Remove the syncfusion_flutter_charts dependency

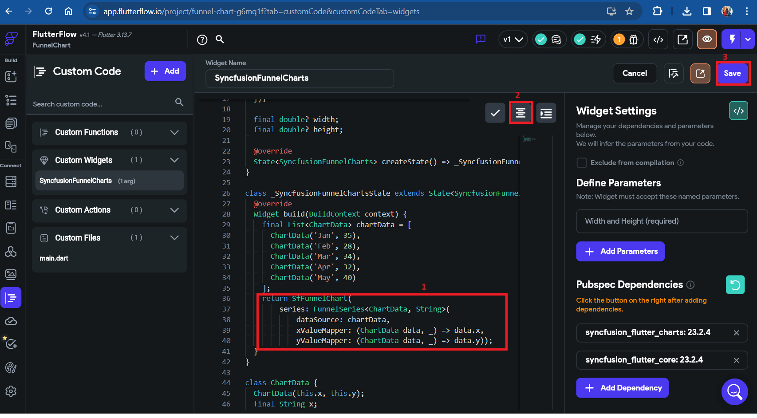tap(736, 333)
